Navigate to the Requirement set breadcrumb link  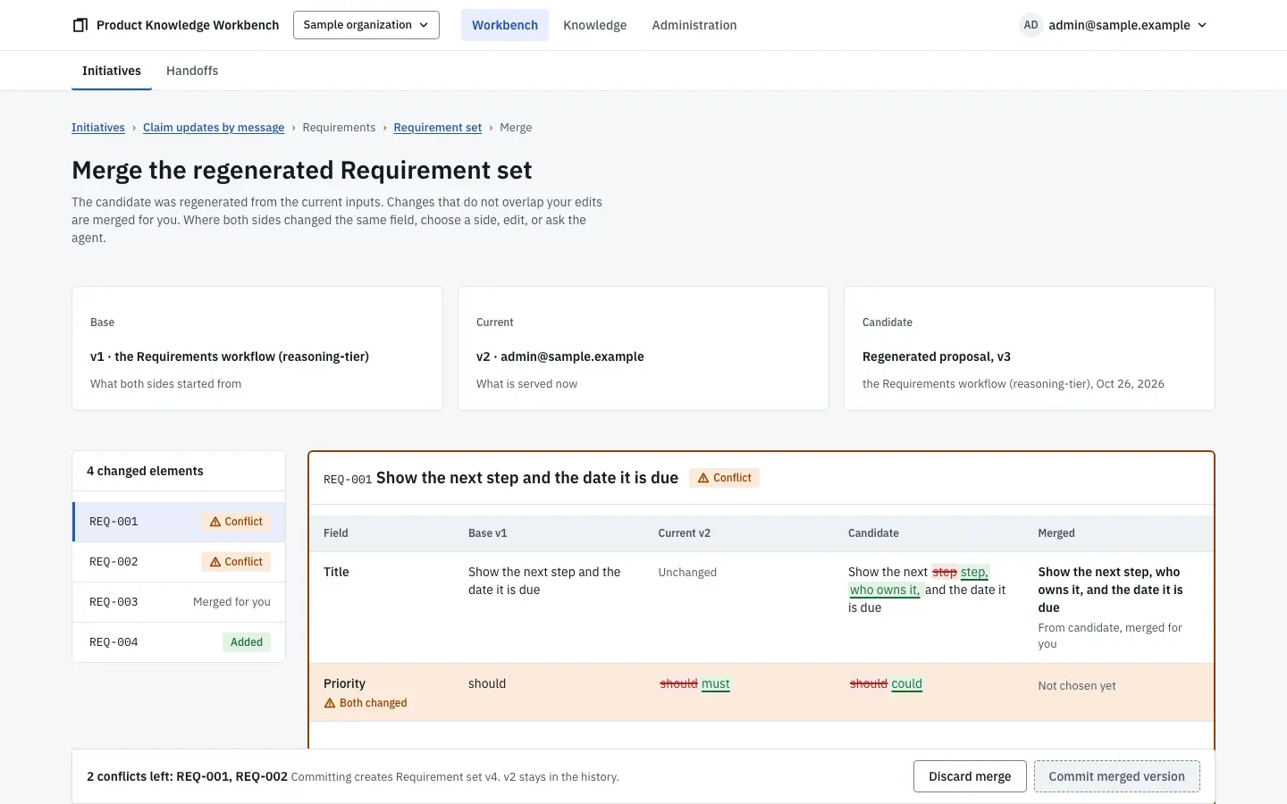[438, 128]
